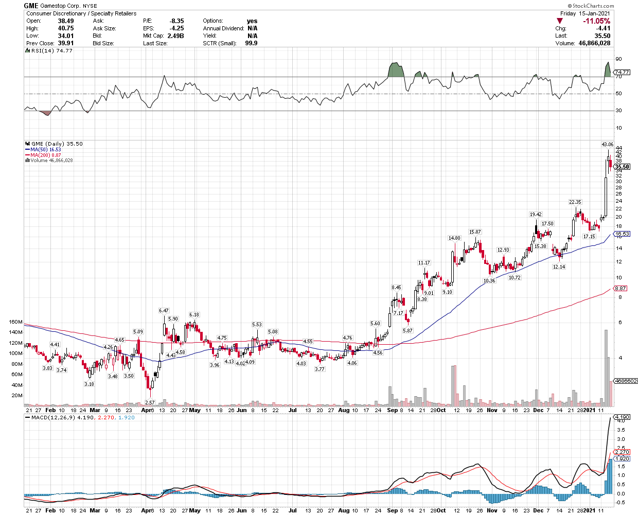This screenshot has height=515, width=638.
Task: Click the 15.87 price high label
Action: 475,232
